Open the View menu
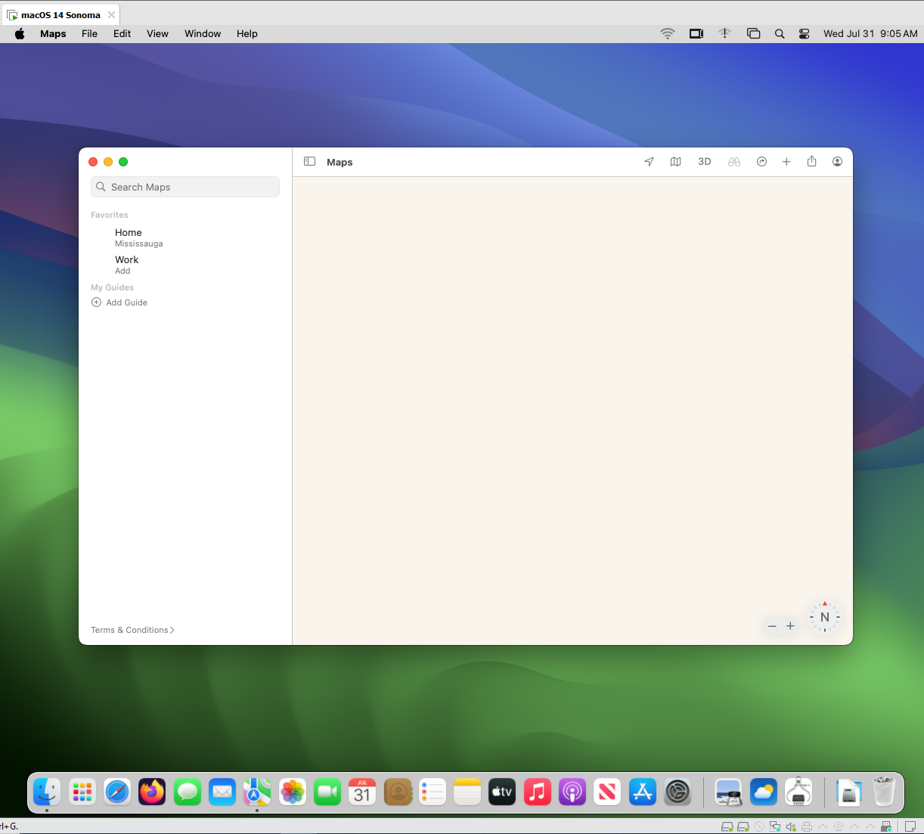This screenshot has width=924, height=834. (x=157, y=33)
